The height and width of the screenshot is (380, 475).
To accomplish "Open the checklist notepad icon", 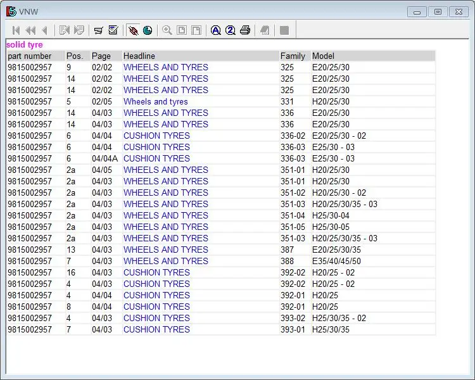I will [113, 30].
